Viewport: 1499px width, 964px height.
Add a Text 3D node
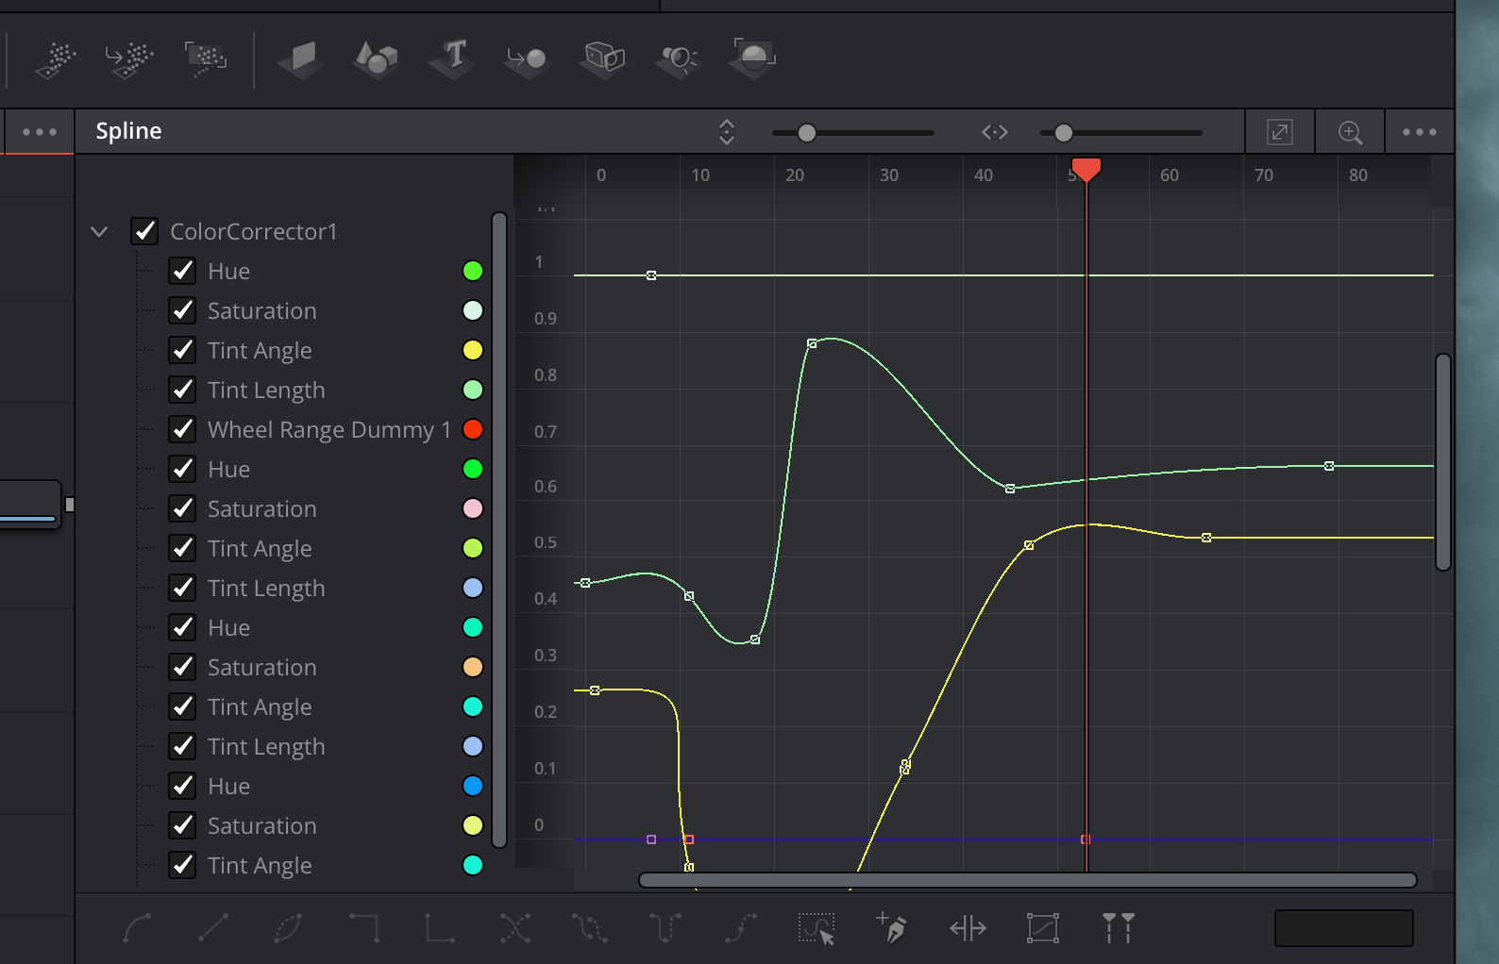453,58
